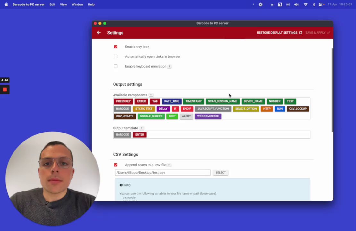Click the csv file path field

pos(163,173)
